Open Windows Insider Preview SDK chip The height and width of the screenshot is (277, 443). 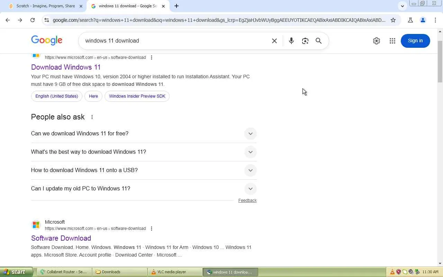coord(137,96)
